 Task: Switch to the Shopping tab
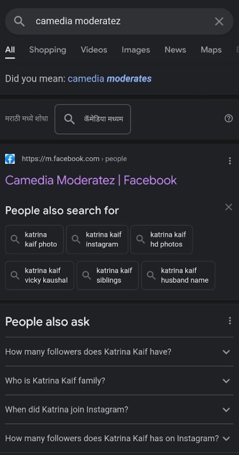coord(47,50)
